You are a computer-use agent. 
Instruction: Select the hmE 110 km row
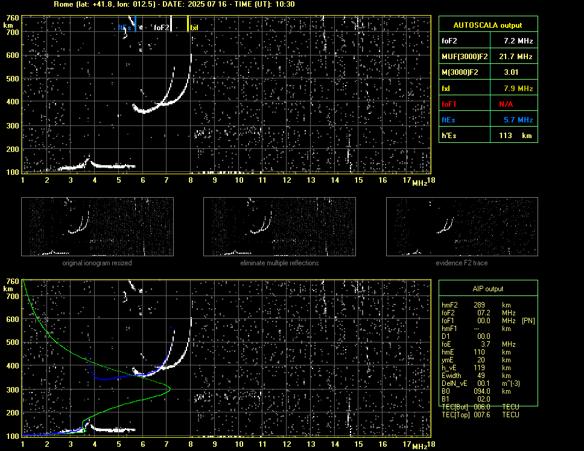(476, 352)
